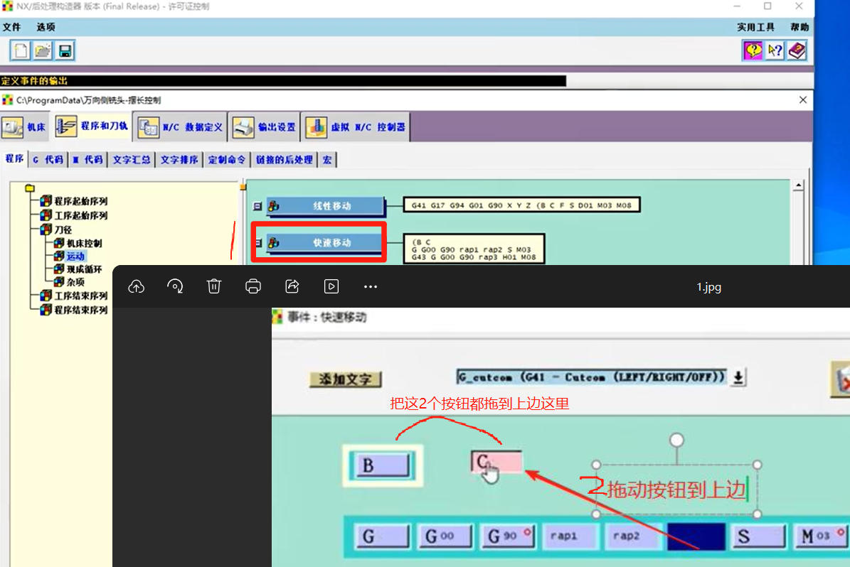This screenshot has width=850, height=567.
Task: Select the 文字汇总 sub-tab
Action: [131, 160]
